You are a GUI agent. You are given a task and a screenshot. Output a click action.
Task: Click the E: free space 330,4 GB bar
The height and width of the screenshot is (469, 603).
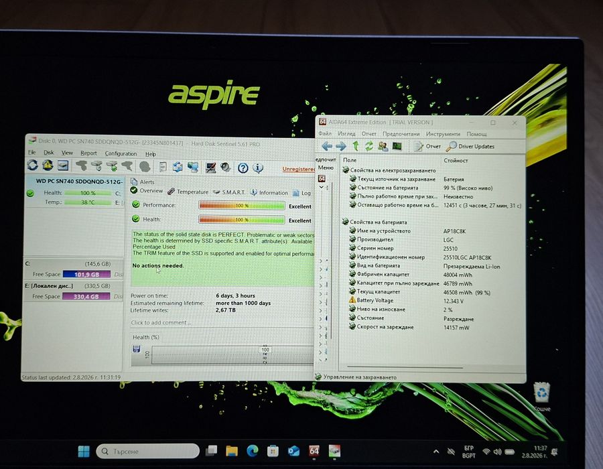click(x=86, y=296)
